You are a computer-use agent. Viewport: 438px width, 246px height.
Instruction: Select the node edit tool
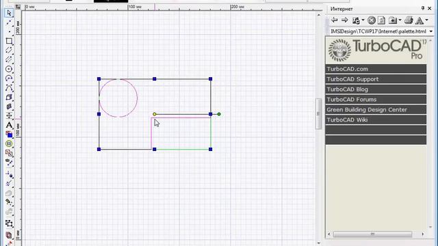click(x=9, y=163)
